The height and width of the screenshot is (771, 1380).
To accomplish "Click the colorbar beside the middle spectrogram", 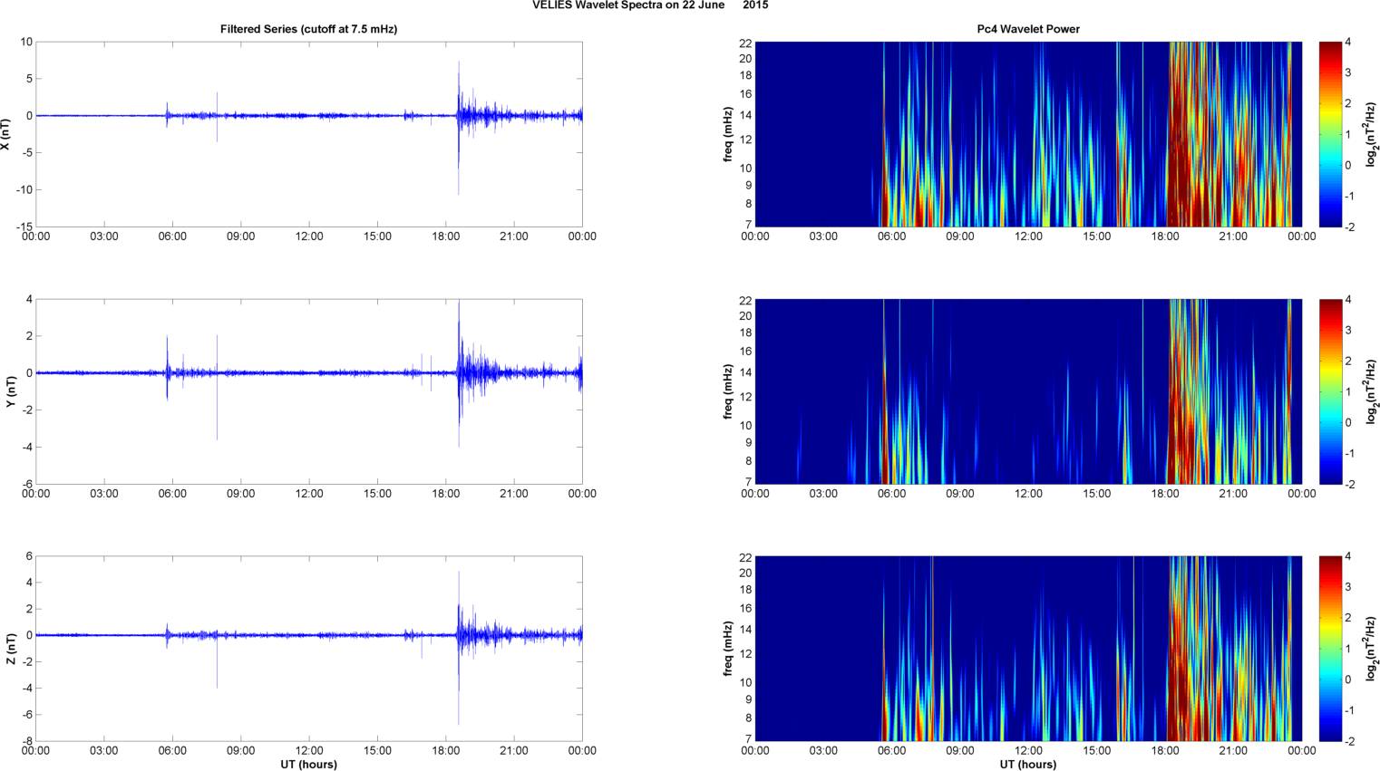I will click(1329, 391).
